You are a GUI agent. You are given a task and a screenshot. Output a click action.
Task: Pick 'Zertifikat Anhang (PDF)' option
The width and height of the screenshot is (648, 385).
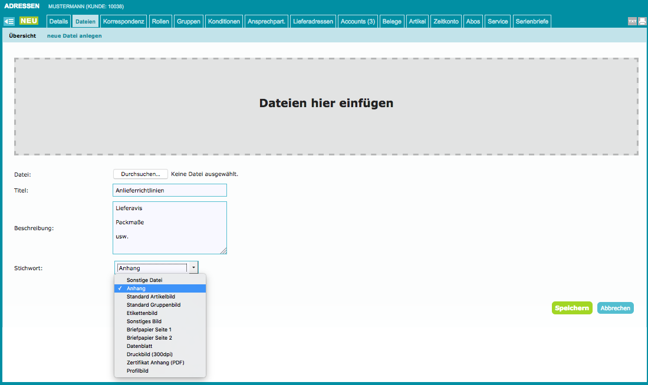155,363
